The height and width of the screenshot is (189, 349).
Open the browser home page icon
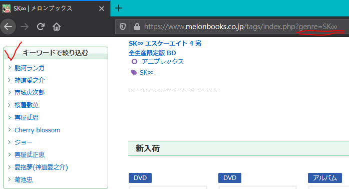click(x=57, y=27)
